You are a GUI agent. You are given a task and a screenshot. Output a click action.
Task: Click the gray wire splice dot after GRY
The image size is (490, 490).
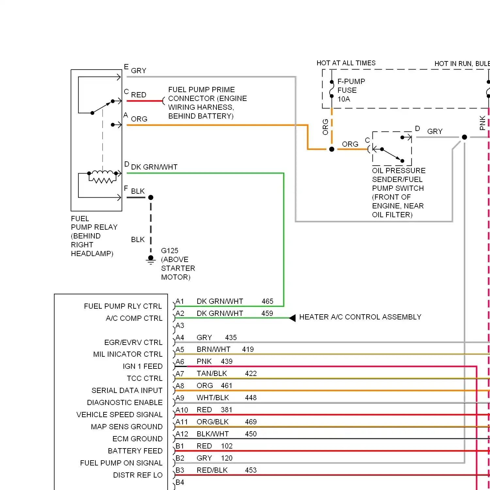(x=464, y=137)
